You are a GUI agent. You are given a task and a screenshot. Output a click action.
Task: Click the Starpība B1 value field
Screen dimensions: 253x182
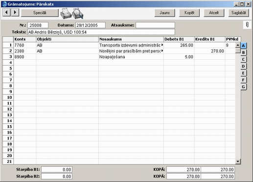[x=57, y=170]
